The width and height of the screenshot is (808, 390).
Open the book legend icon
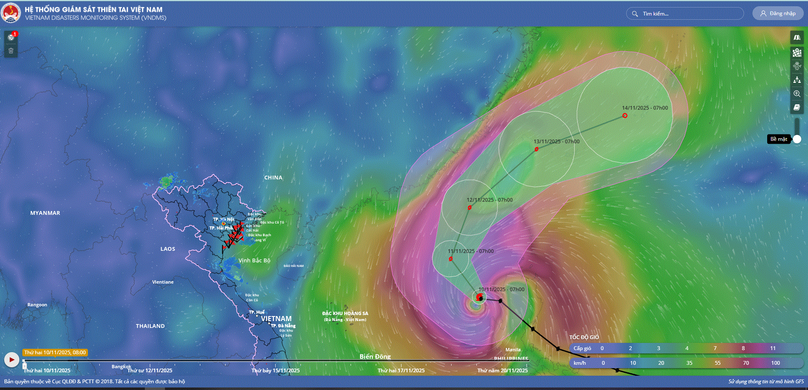click(x=797, y=108)
